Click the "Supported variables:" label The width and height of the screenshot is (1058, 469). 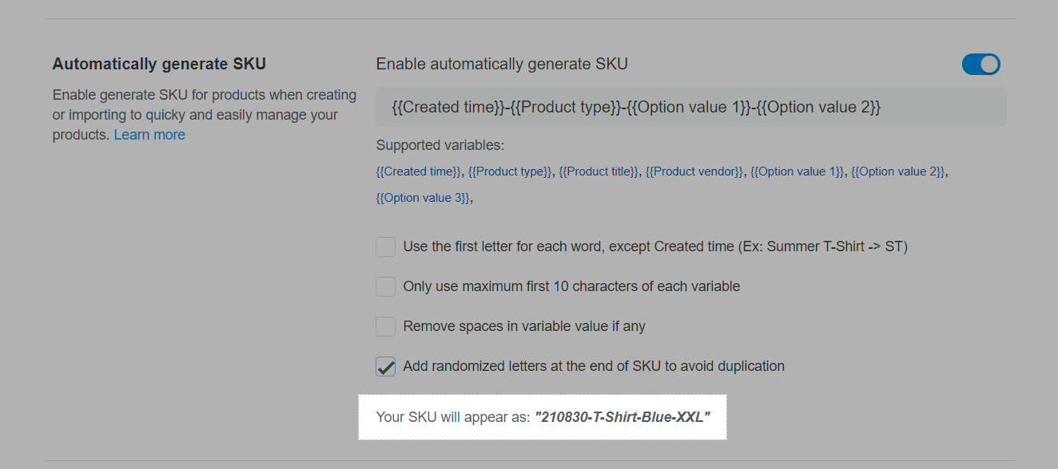tap(440, 145)
